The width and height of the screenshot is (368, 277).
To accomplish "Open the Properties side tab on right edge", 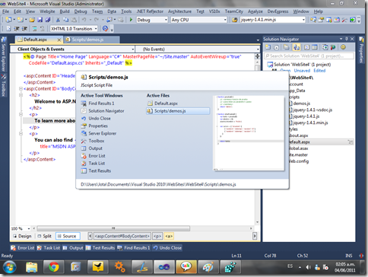I will tap(361, 50).
